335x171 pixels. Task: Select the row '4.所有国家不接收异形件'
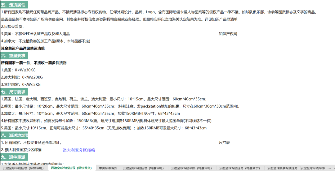(106, 121)
